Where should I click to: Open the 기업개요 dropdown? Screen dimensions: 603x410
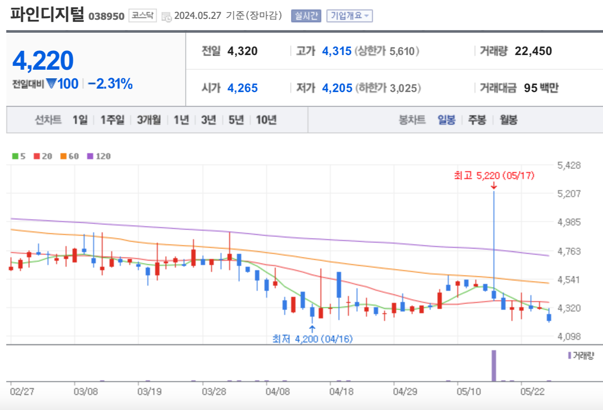tap(349, 16)
